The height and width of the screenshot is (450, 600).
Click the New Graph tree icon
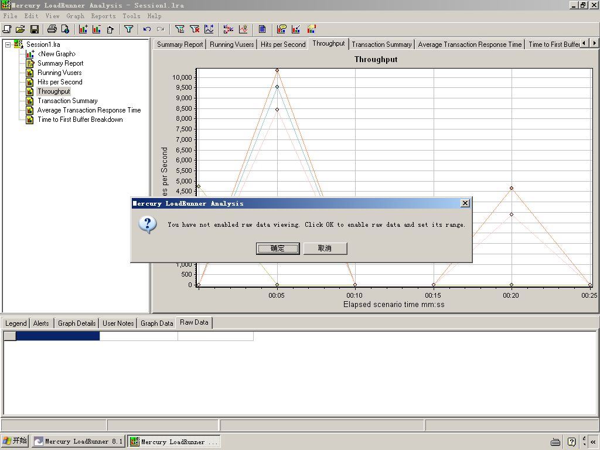click(30, 54)
